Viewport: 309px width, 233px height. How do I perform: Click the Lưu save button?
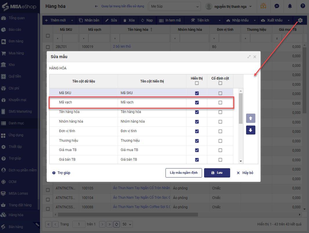217,173
